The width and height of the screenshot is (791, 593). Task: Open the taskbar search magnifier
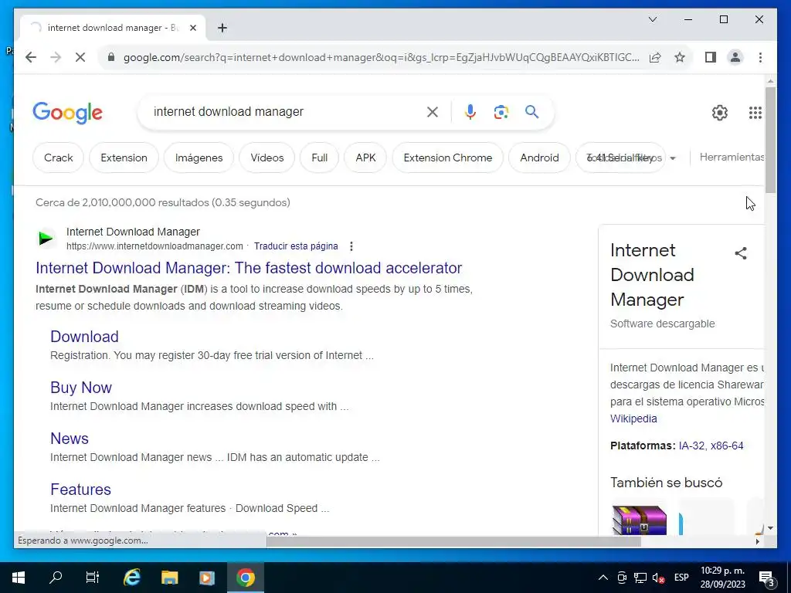[x=56, y=578]
